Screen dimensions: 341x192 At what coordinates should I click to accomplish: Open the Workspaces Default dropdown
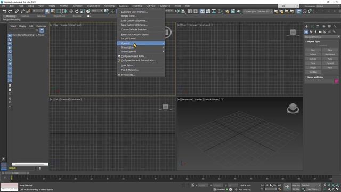(328, 6)
